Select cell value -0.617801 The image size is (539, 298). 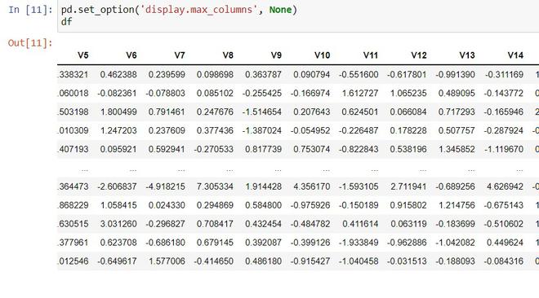point(407,74)
